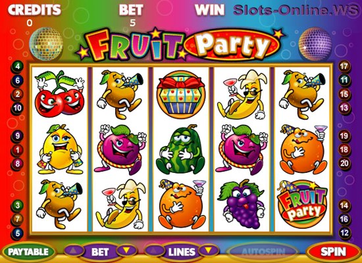Image resolution: width=362 pixels, height=263 pixels.
Task: Increase lines with the up arrow
Action: click(155, 251)
